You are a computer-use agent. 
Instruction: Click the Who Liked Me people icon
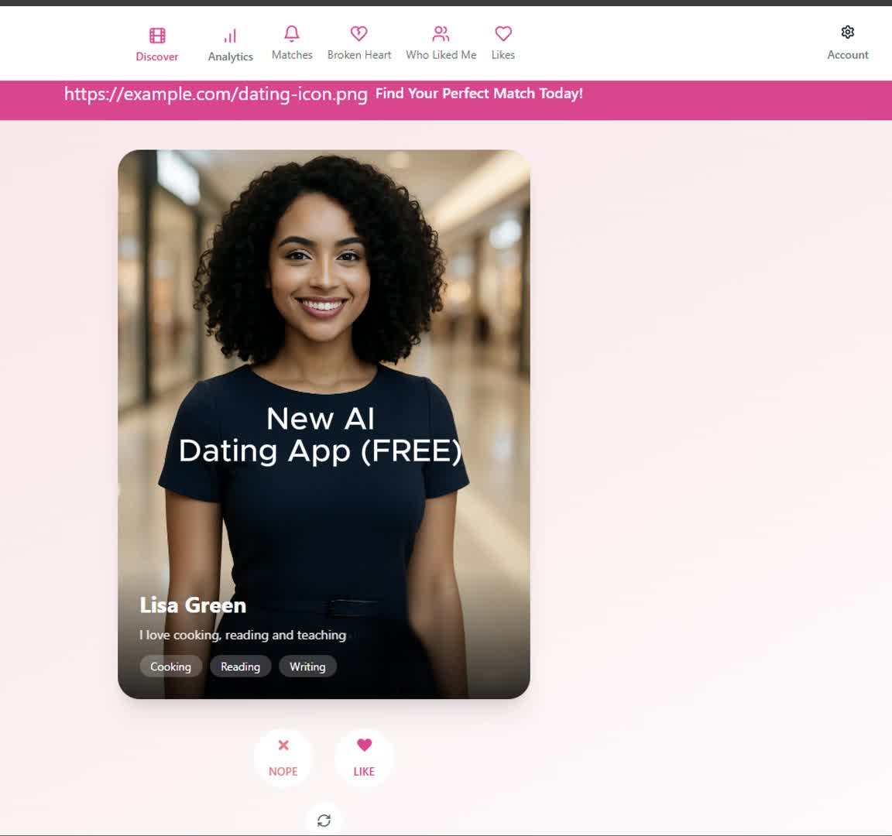click(x=441, y=33)
